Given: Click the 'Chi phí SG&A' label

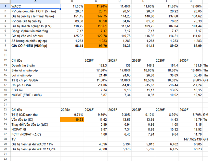Looking at the screenshot, I should (x=21, y=85).
